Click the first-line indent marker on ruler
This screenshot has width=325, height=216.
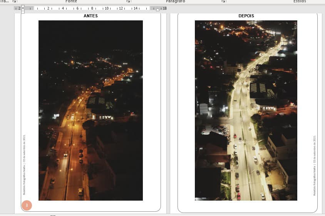click(23, 6)
